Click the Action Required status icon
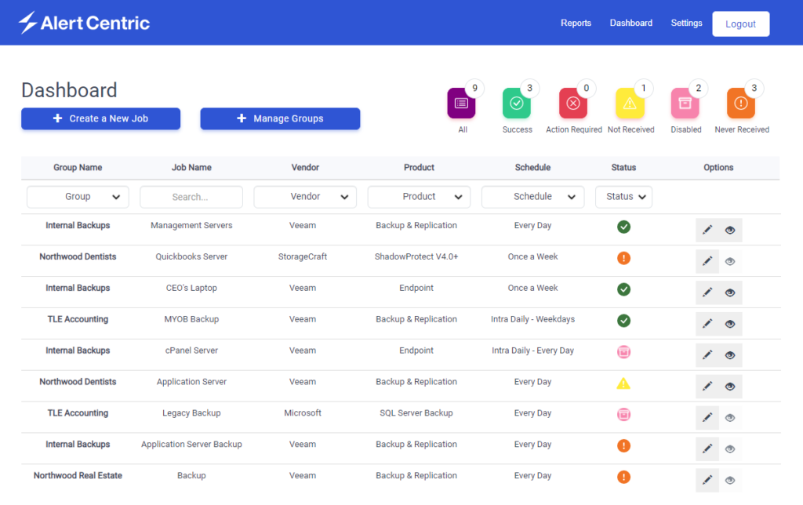Viewport: 803px width, 505px height. point(572,103)
